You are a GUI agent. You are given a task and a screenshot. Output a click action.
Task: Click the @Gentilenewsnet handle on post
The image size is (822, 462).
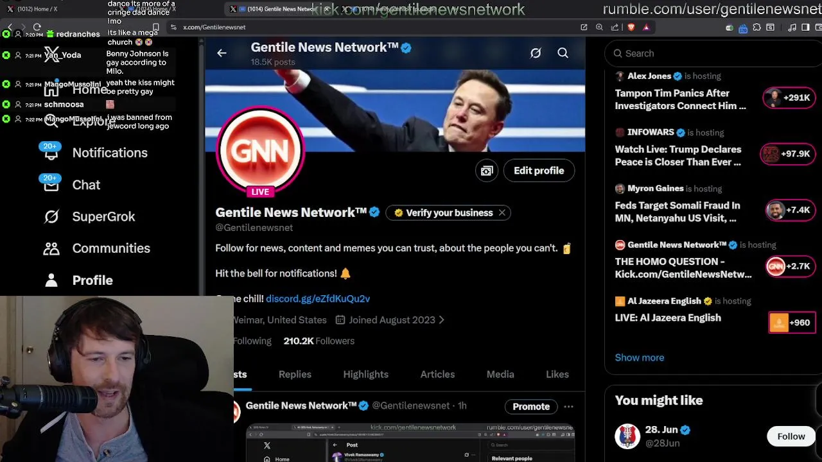click(x=411, y=406)
